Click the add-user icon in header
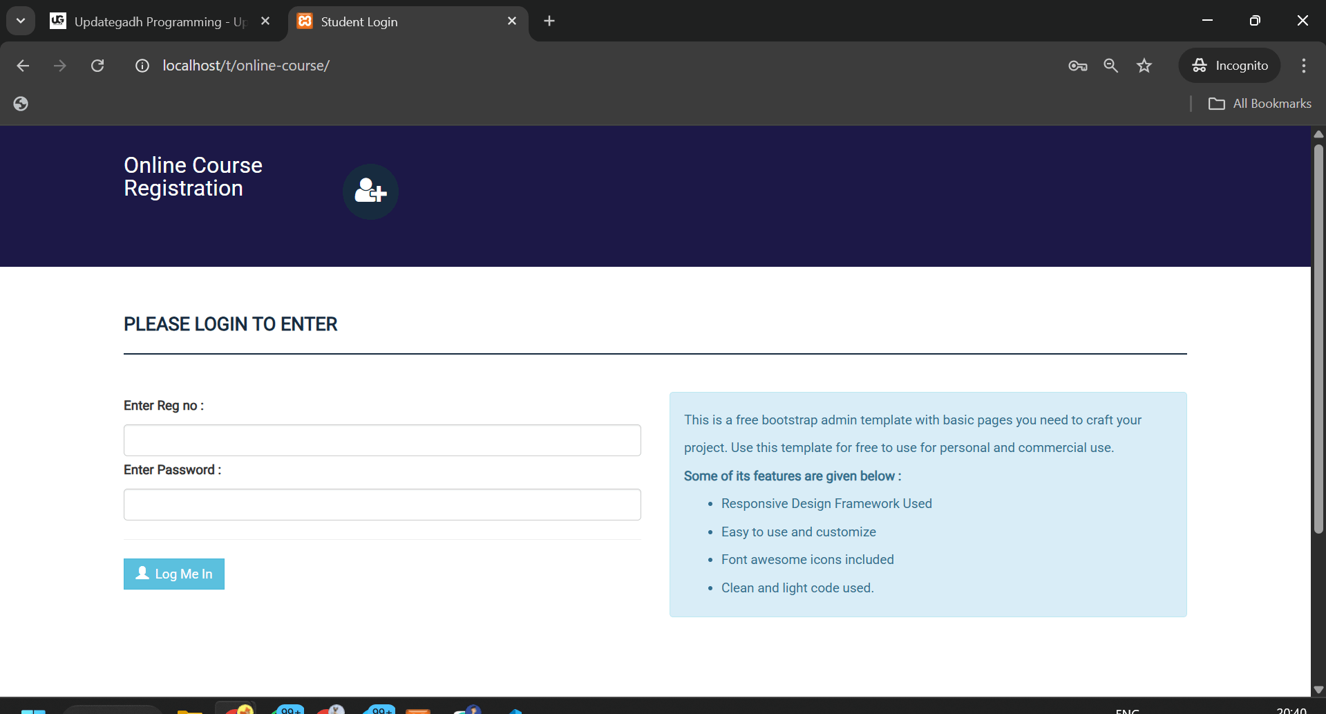Viewport: 1326px width, 714px height. (x=370, y=191)
